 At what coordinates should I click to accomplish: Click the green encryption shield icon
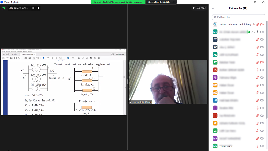click(4, 8)
